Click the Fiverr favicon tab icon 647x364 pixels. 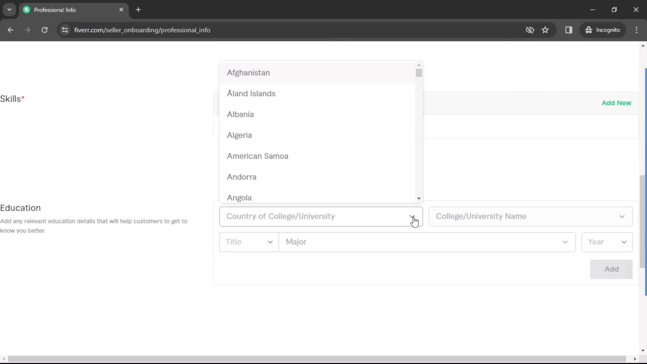click(x=26, y=10)
